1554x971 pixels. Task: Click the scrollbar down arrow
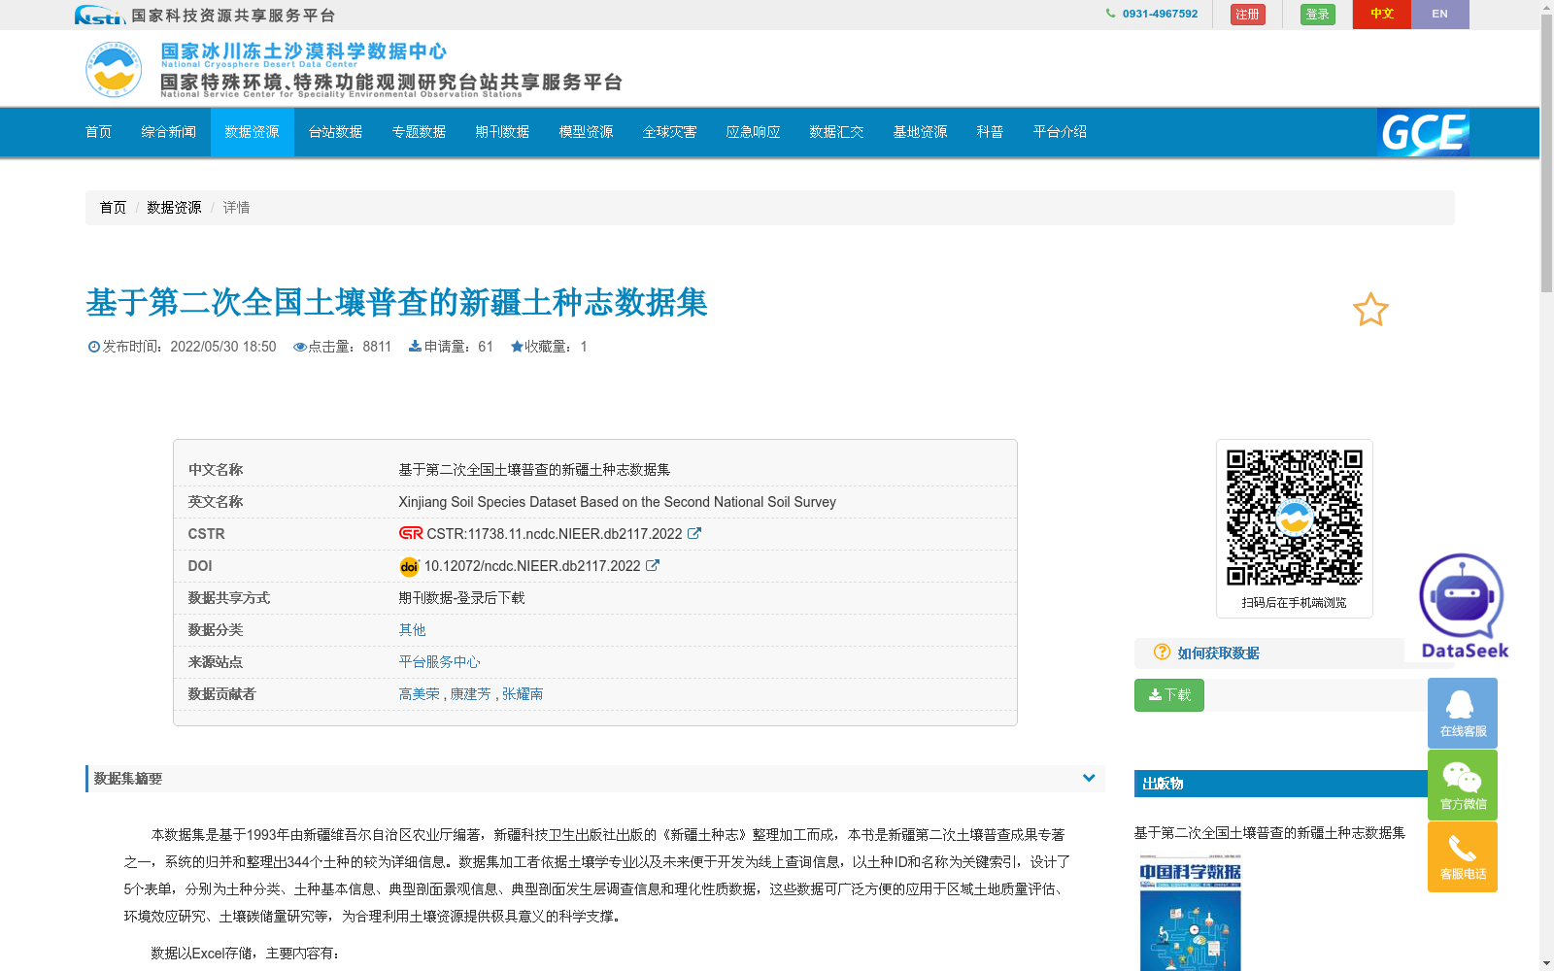1546,964
